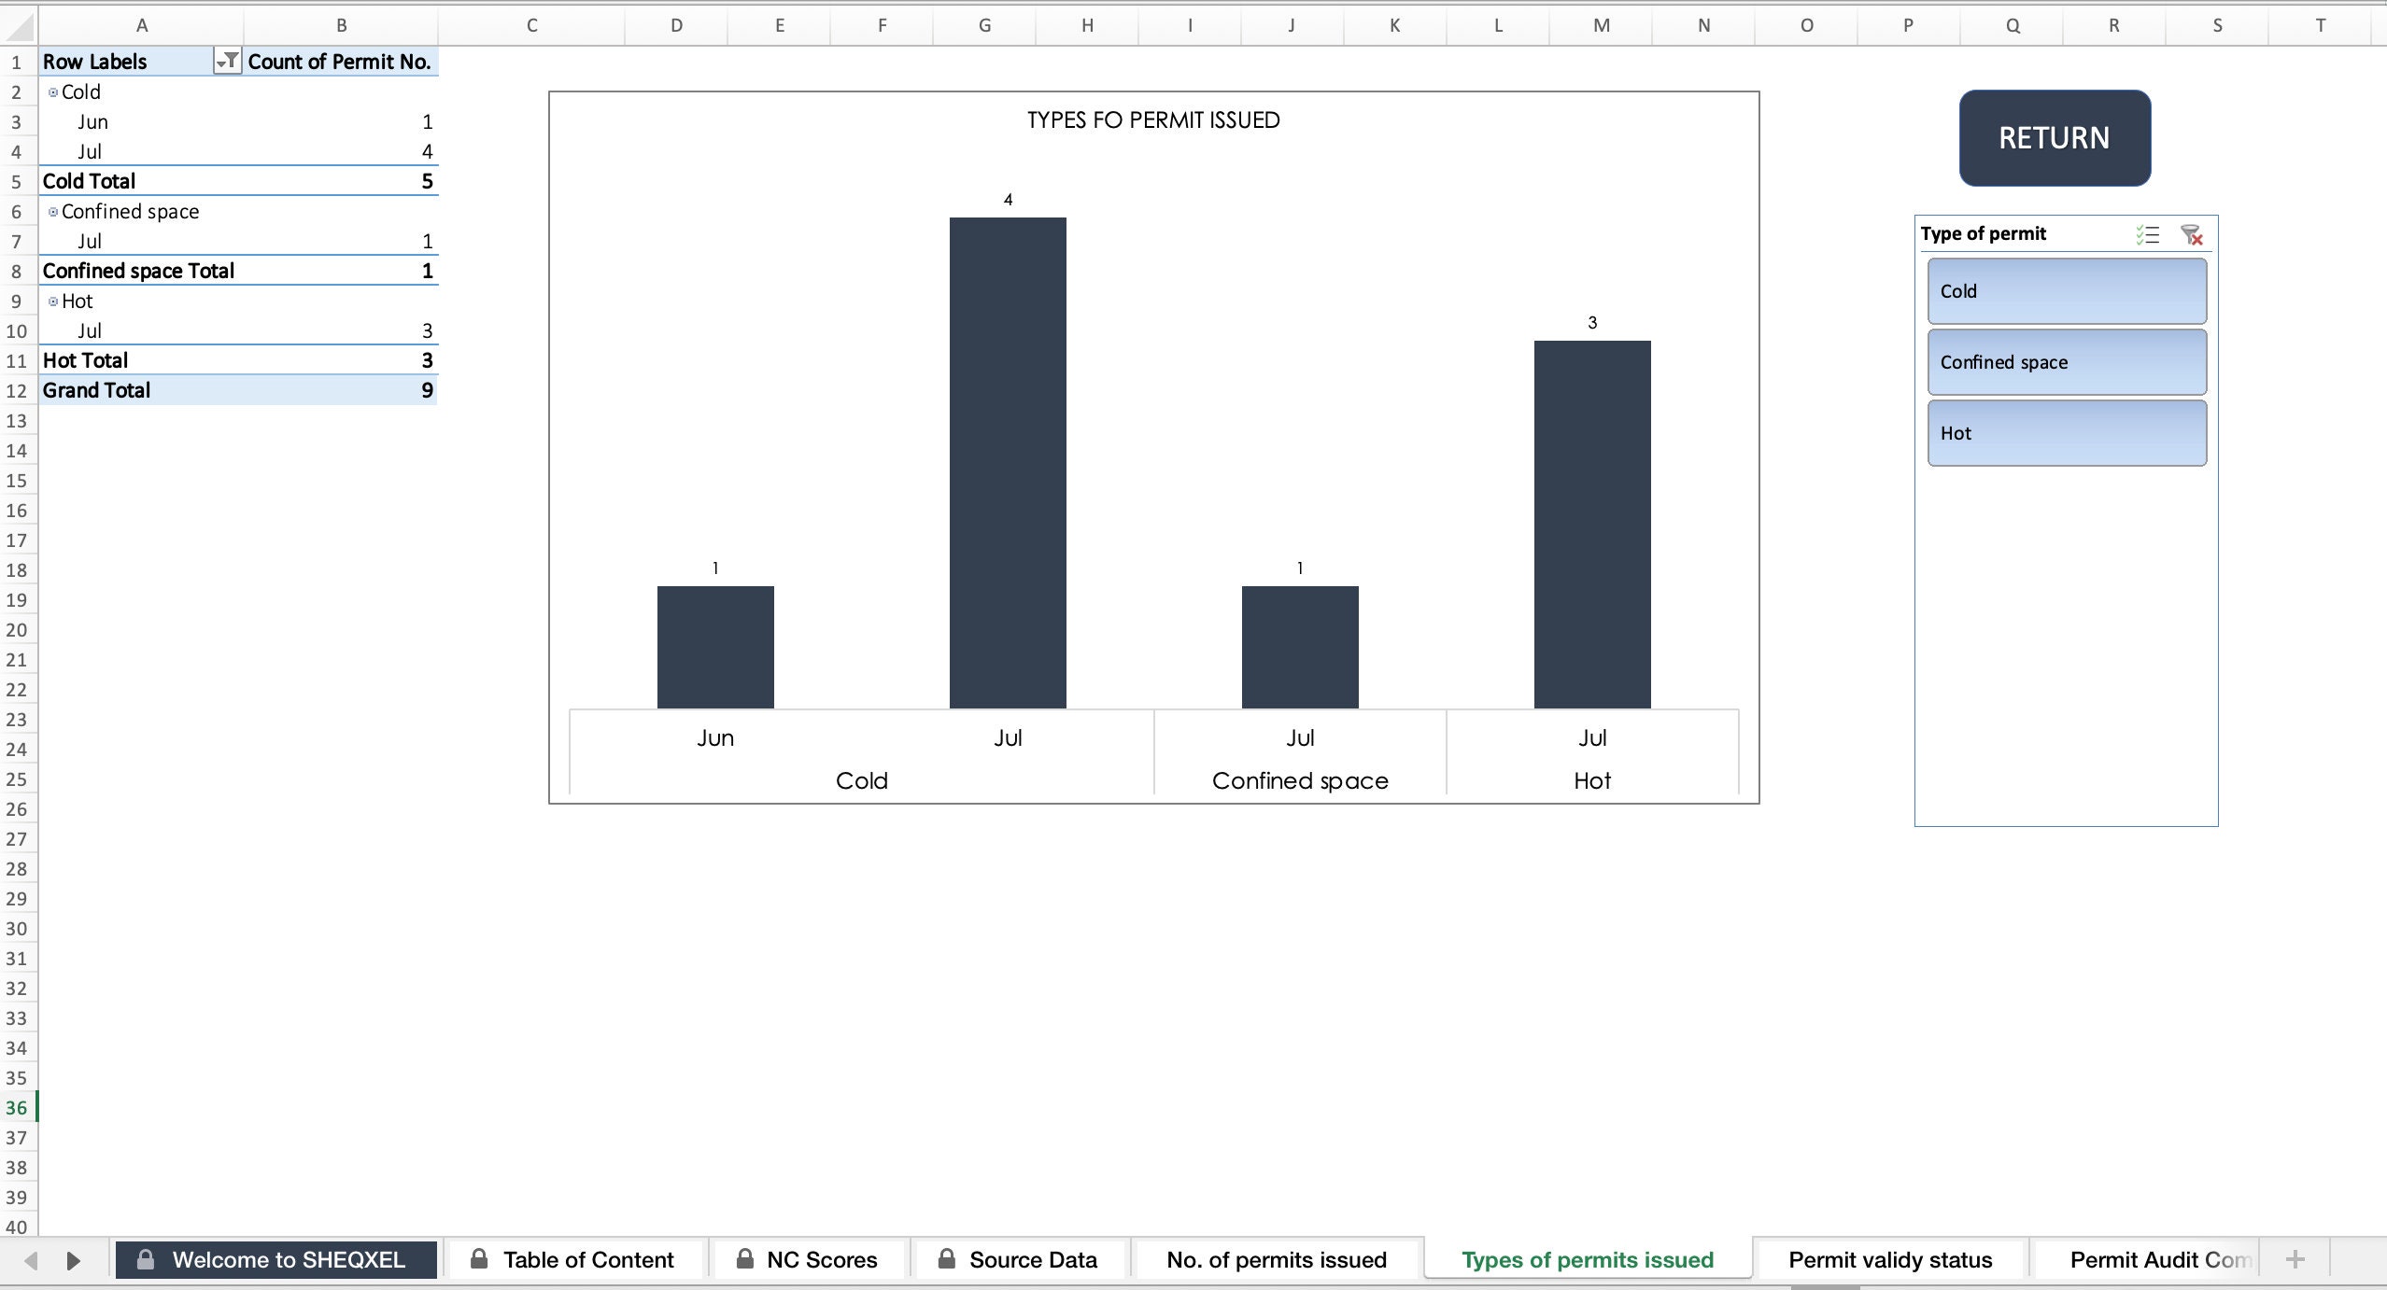
Task: Open the Row Labels filter icon
Action: (x=226, y=61)
